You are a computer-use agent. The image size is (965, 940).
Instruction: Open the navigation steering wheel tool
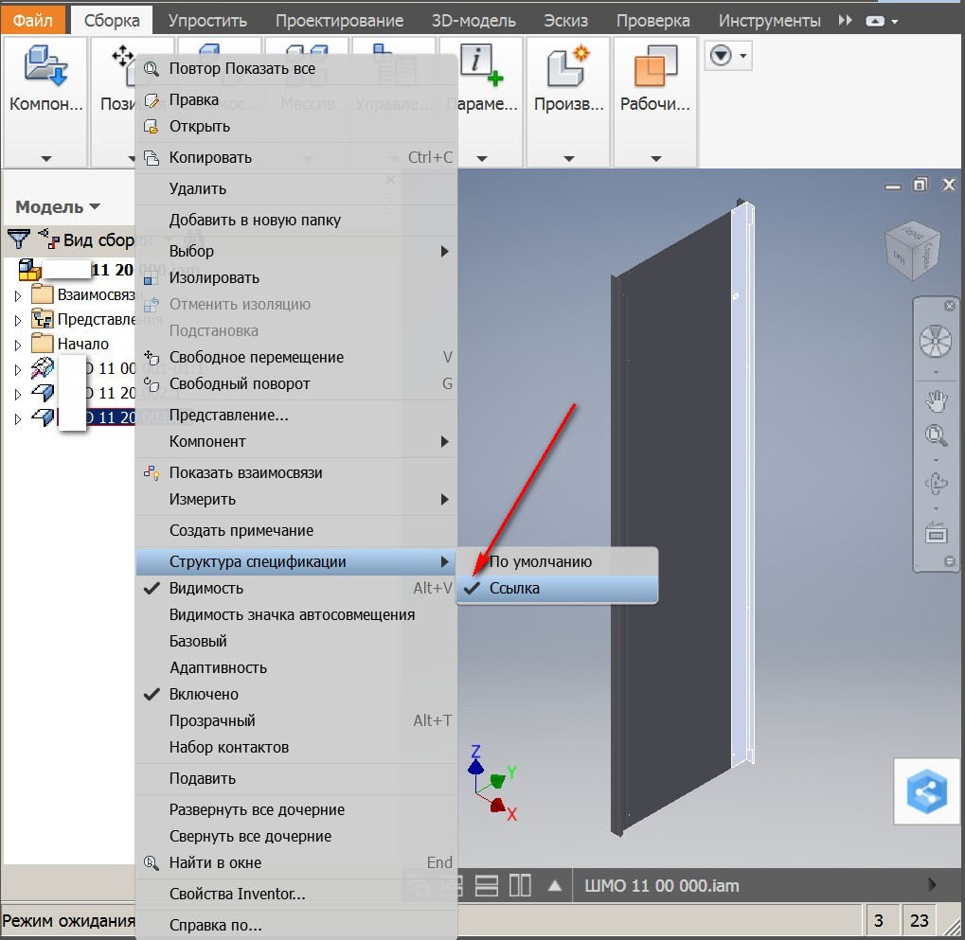936,341
